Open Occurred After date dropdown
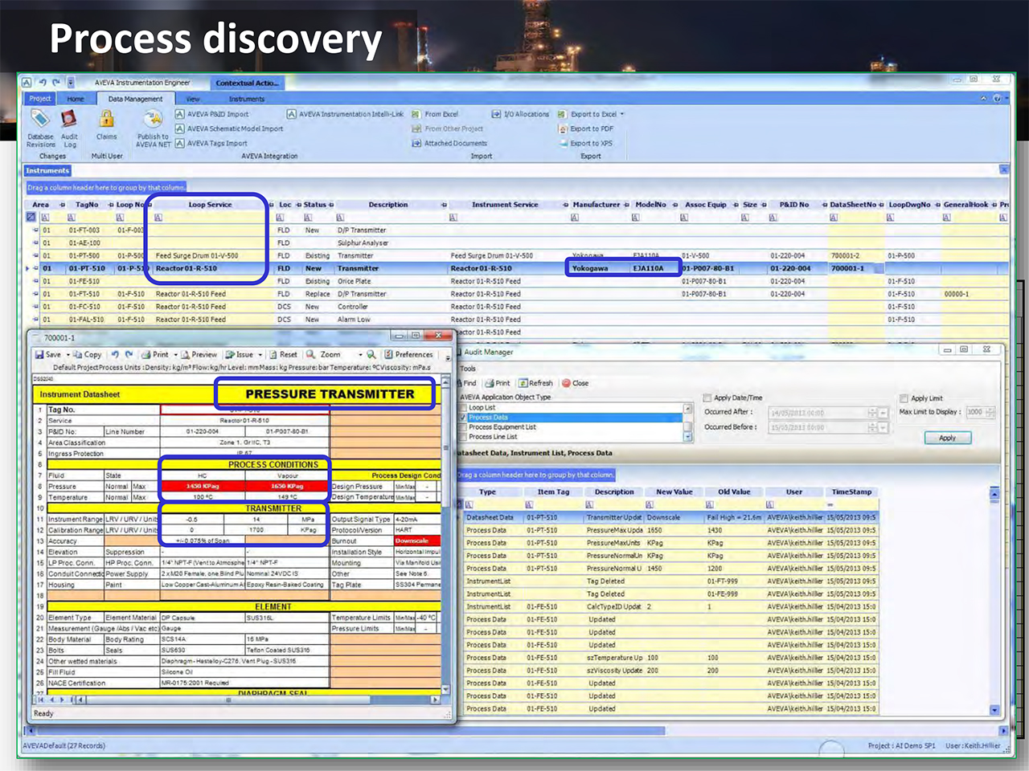Viewport: 1029px width, 771px height. tap(883, 413)
